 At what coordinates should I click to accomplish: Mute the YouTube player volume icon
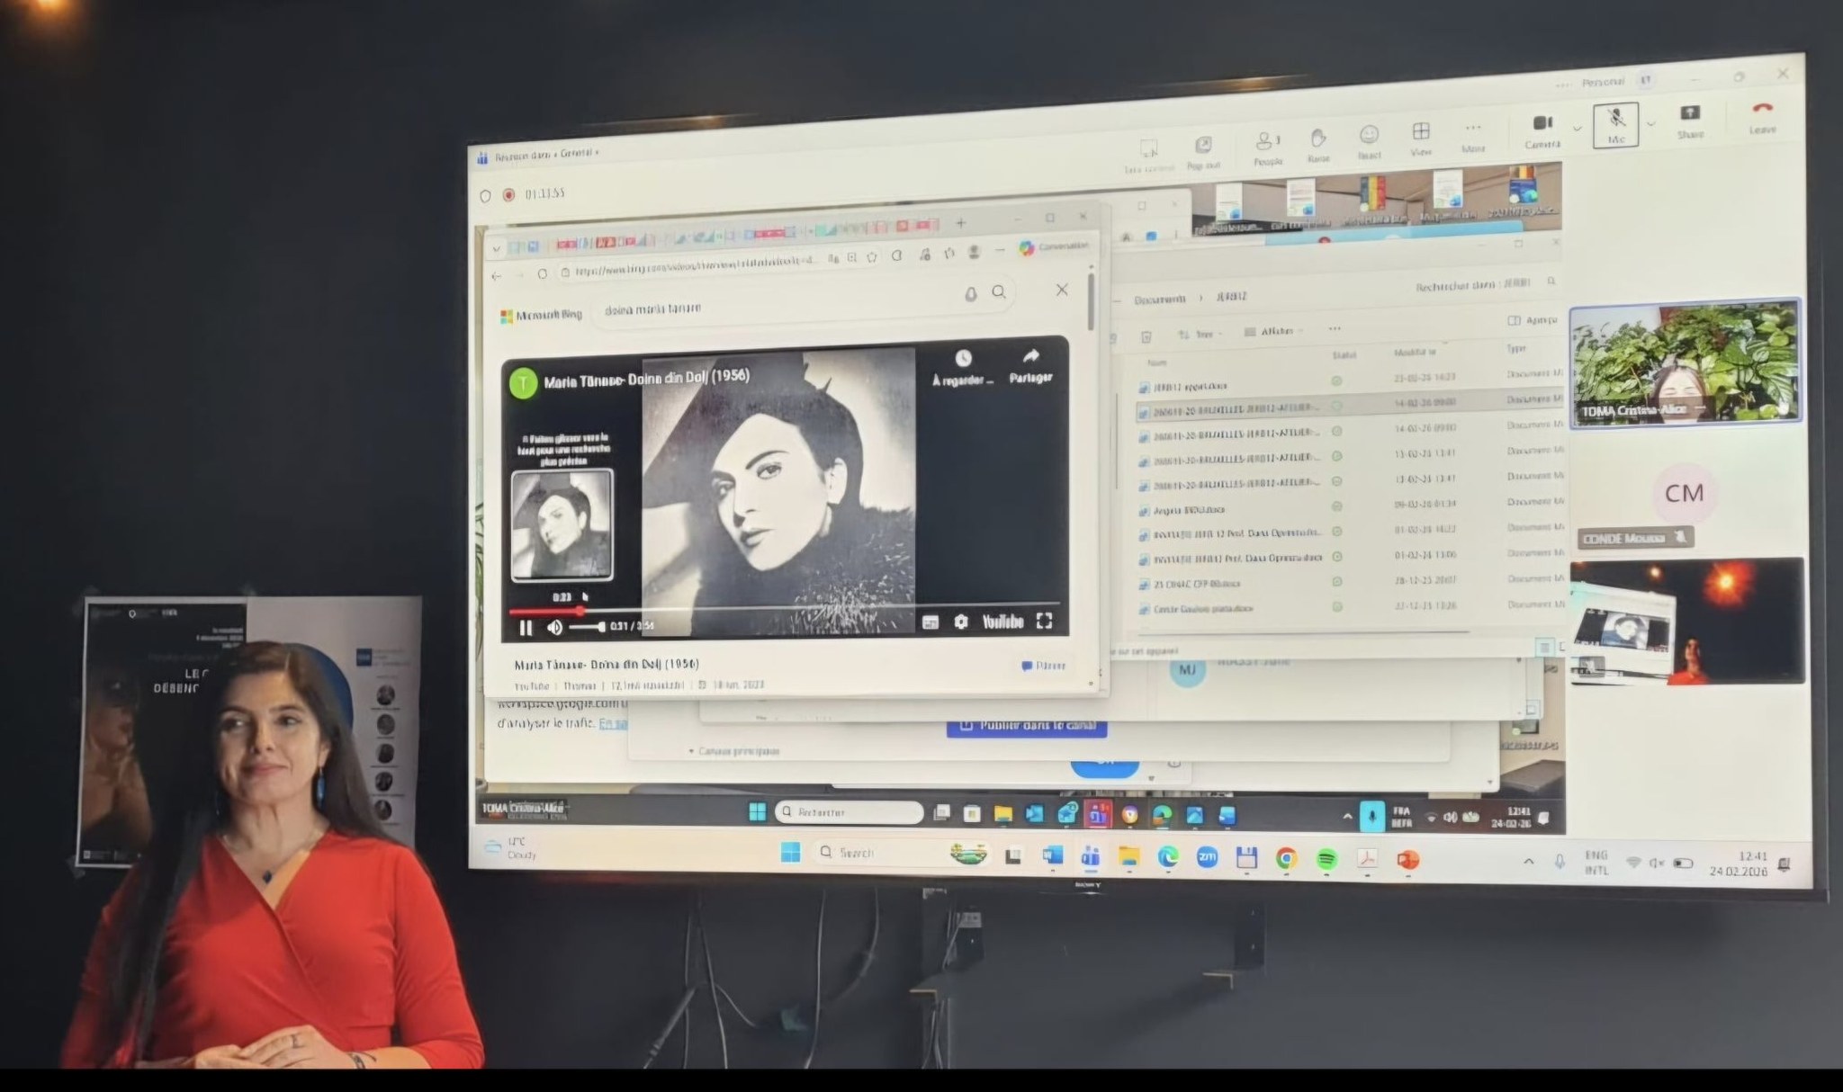point(554,628)
